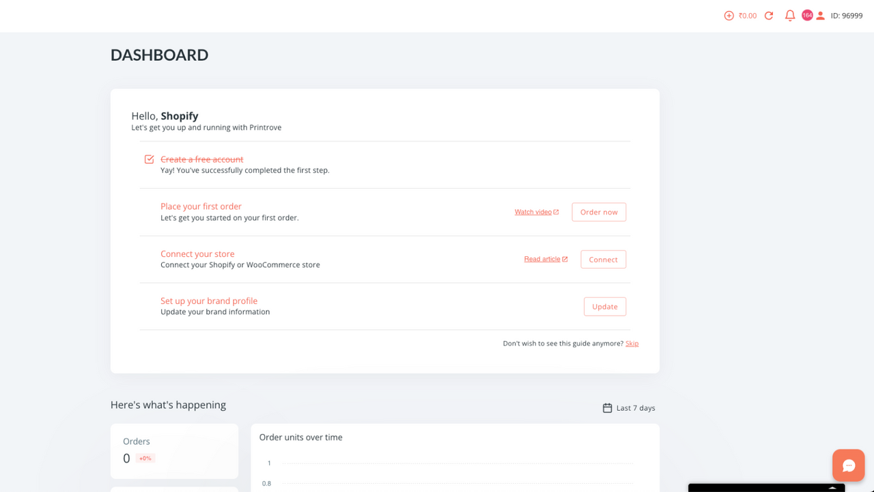
Task: Open the ₹0.00 wallet balance
Action: coord(748,16)
